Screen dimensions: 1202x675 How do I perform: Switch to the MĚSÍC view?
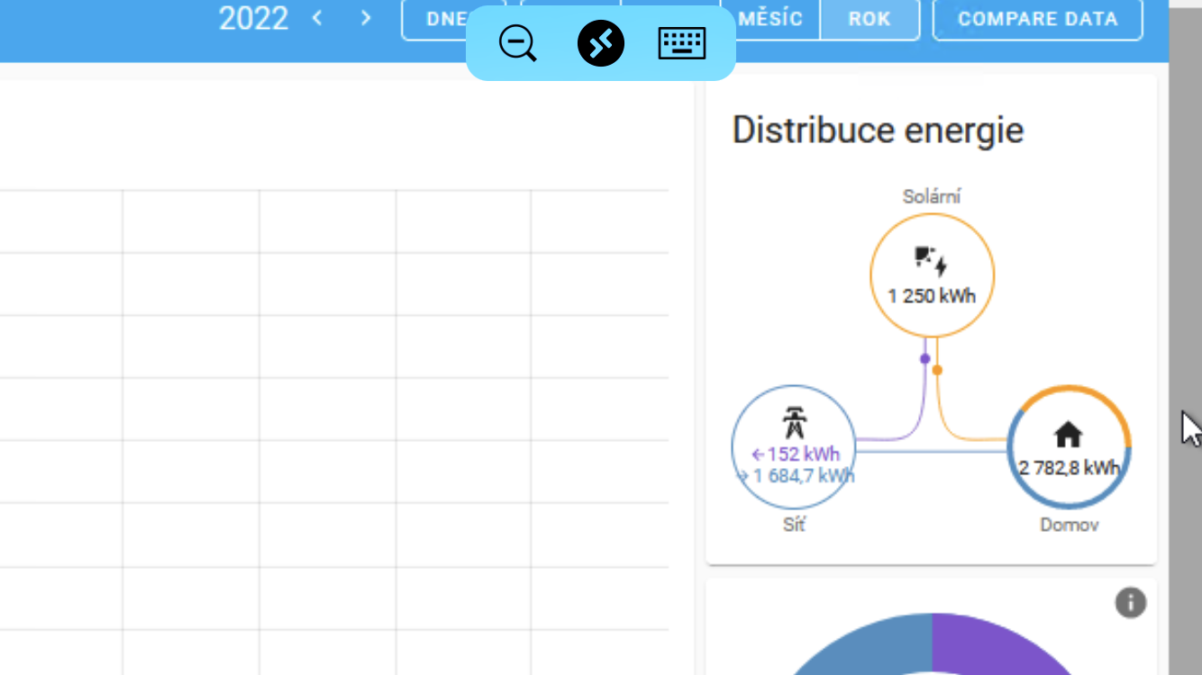coord(771,19)
